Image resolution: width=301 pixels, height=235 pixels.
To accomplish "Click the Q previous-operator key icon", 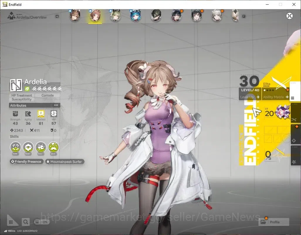I will coord(57,16).
